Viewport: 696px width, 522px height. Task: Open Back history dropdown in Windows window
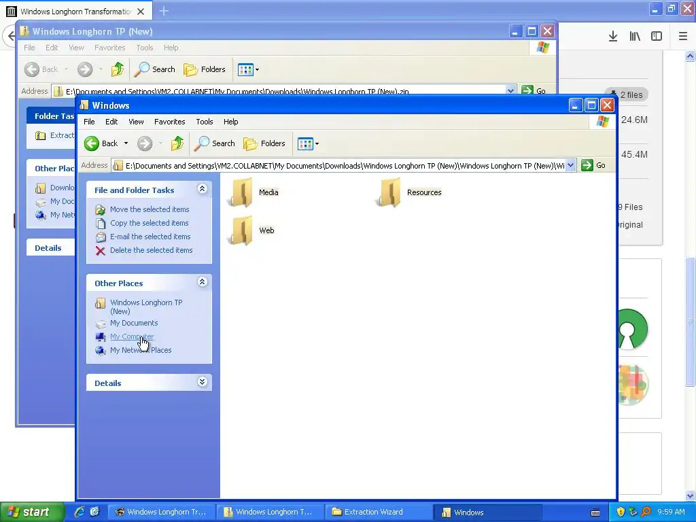(x=126, y=143)
